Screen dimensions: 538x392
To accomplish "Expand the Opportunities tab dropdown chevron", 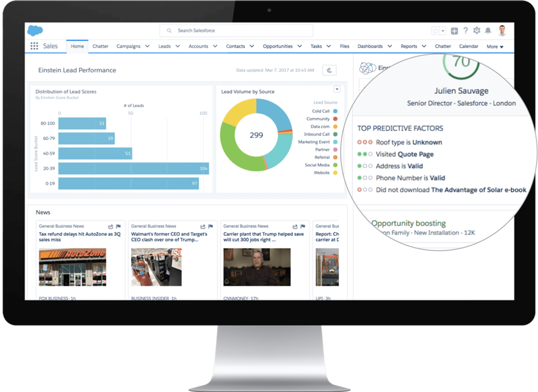I will [300, 46].
